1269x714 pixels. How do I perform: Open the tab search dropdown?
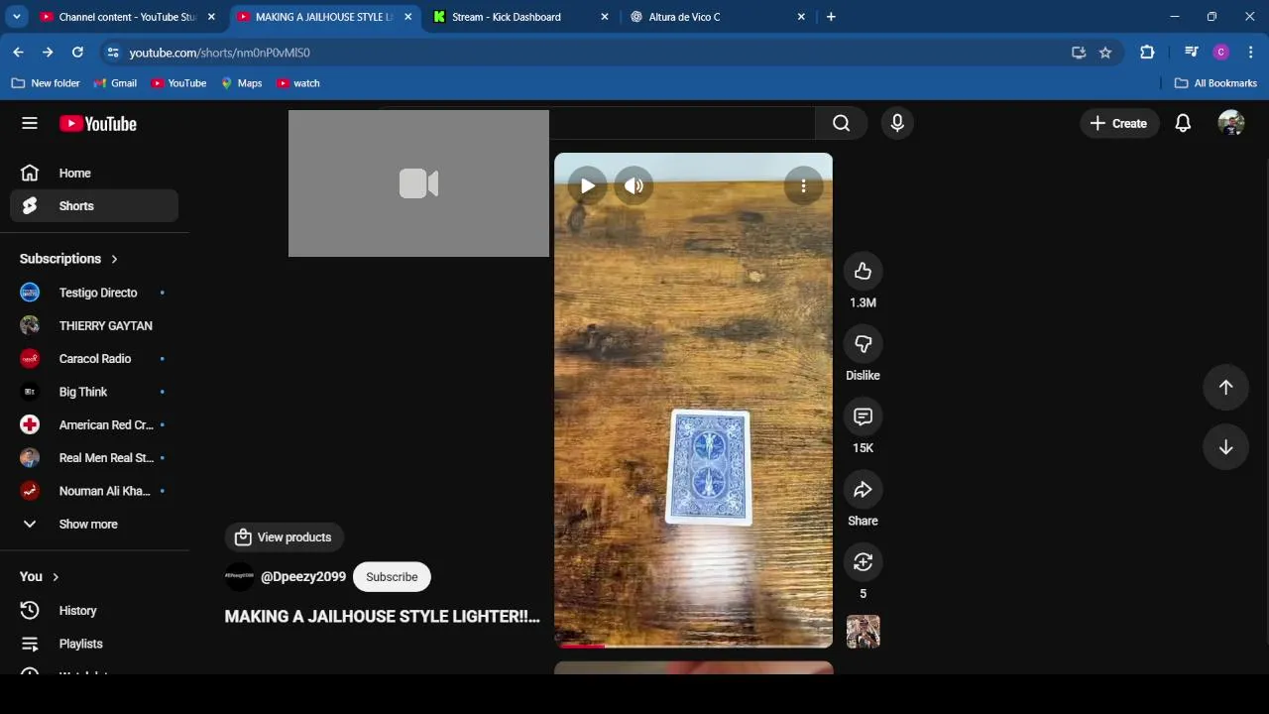pos(17,17)
